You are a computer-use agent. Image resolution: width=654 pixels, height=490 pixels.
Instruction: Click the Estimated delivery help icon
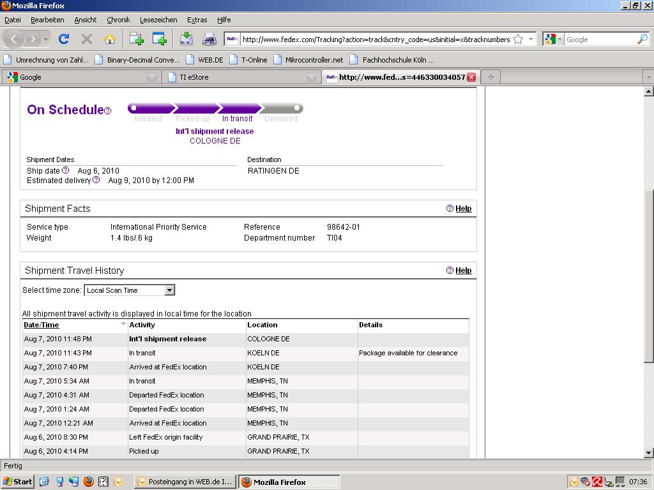pyautogui.click(x=96, y=179)
